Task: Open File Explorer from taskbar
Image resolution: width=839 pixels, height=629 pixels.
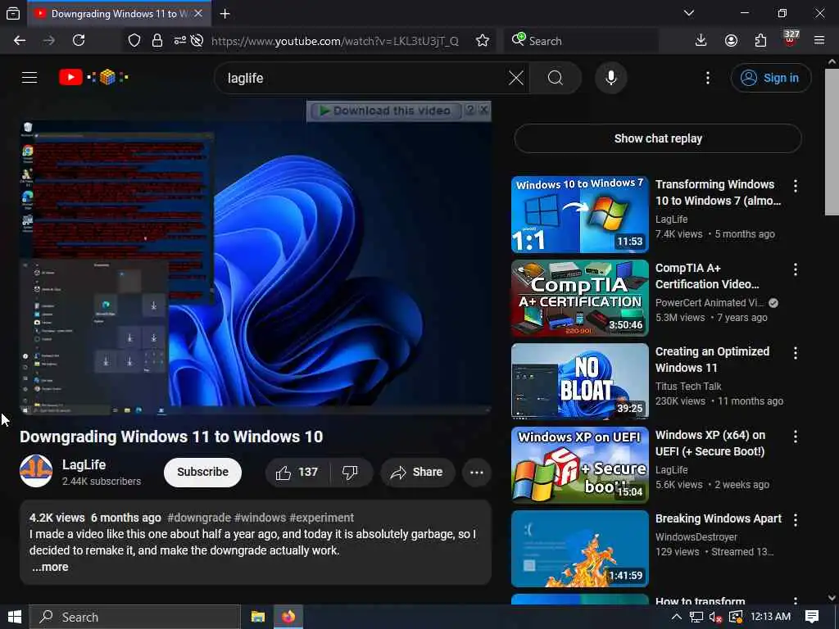Action: tap(258, 618)
